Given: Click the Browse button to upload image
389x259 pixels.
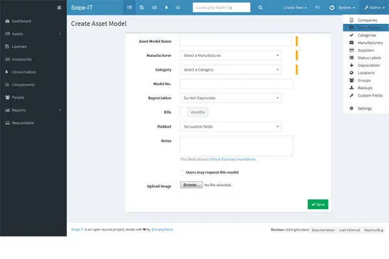Looking at the screenshot, I should click(x=191, y=185).
